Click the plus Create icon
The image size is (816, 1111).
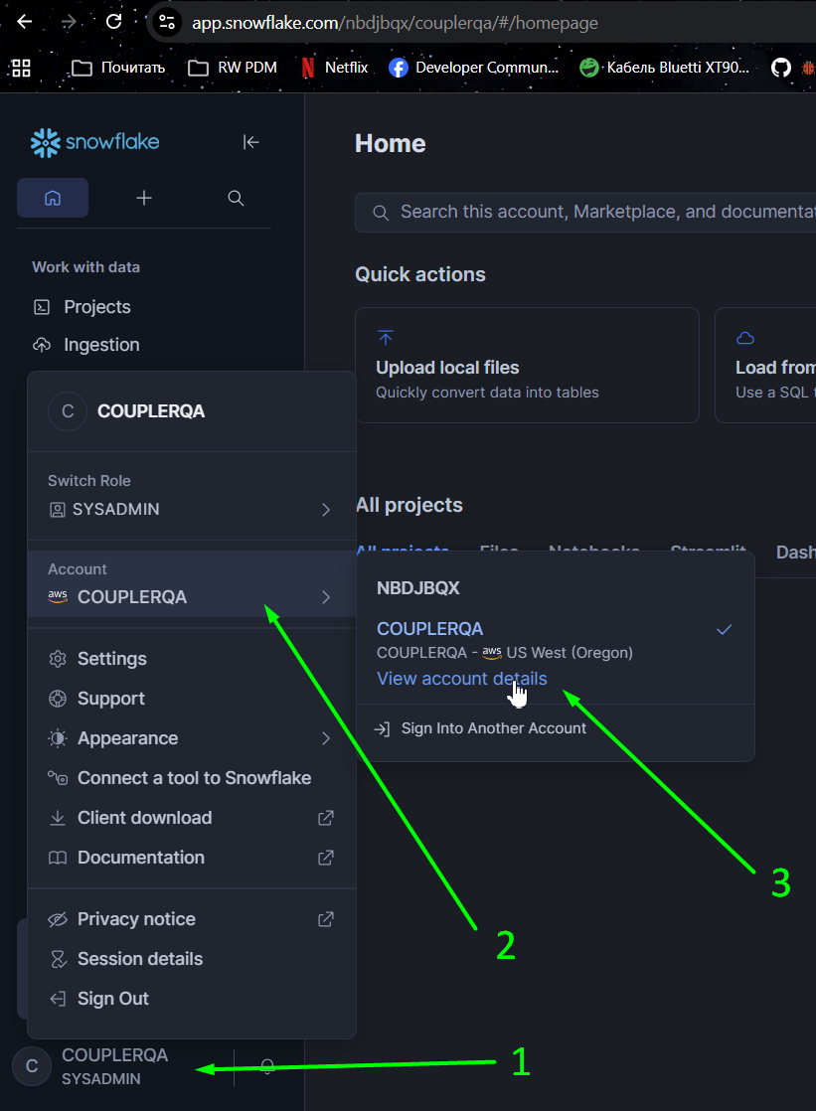(144, 198)
